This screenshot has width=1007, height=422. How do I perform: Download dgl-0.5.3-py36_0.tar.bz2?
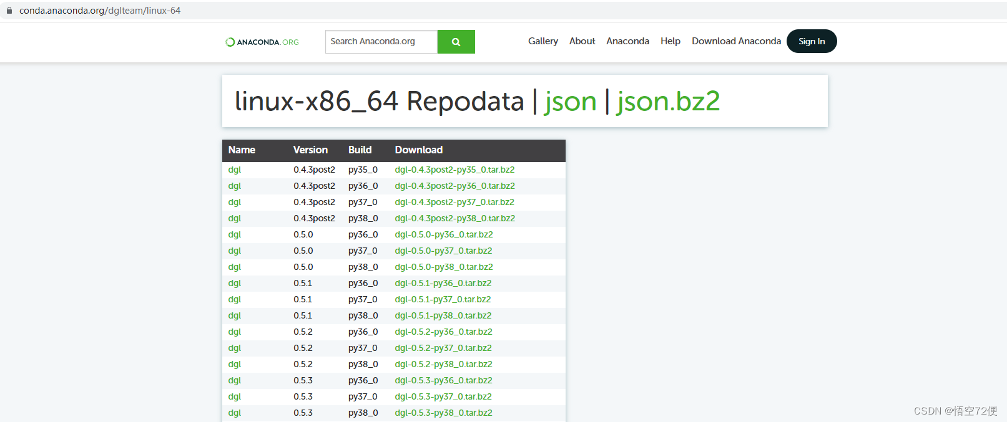coord(443,380)
